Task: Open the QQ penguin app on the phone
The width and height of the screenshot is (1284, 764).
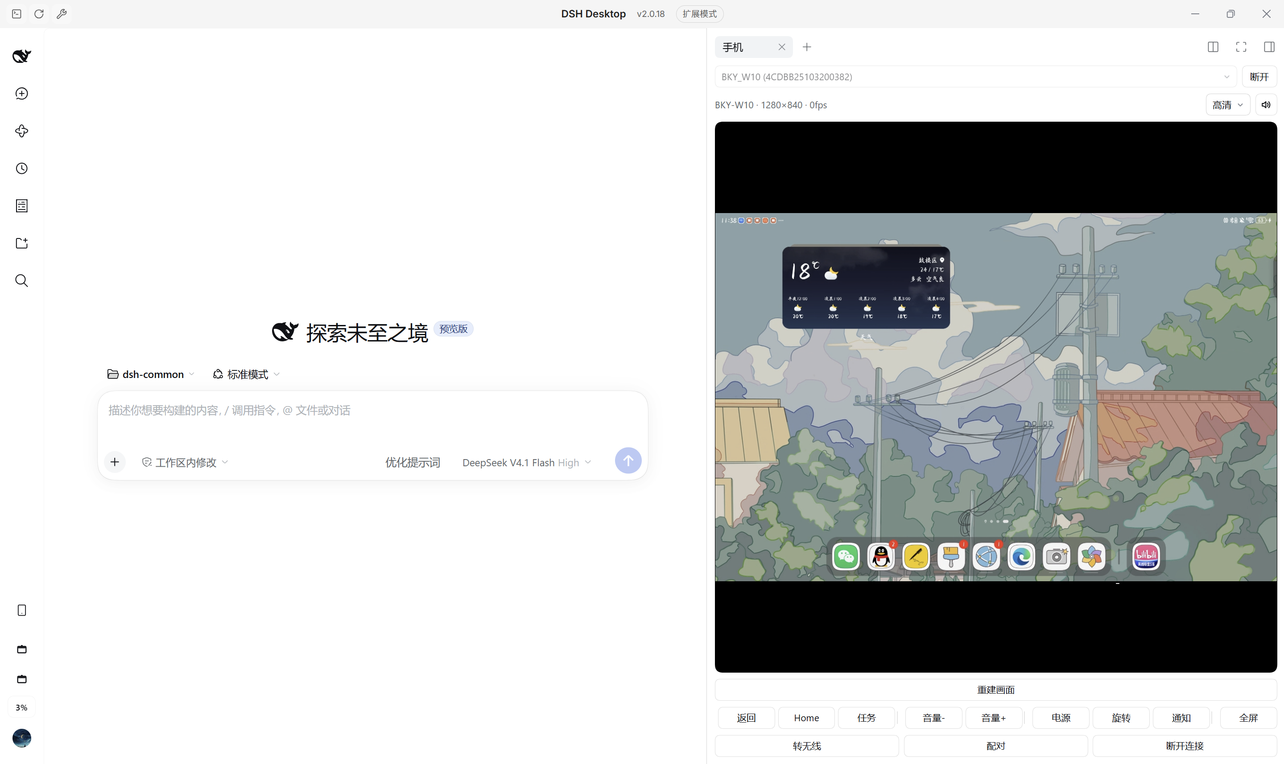Action: tap(881, 557)
